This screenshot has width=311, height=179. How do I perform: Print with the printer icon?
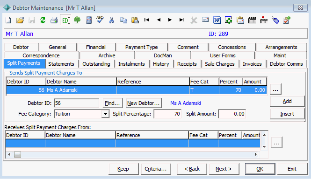54,20
